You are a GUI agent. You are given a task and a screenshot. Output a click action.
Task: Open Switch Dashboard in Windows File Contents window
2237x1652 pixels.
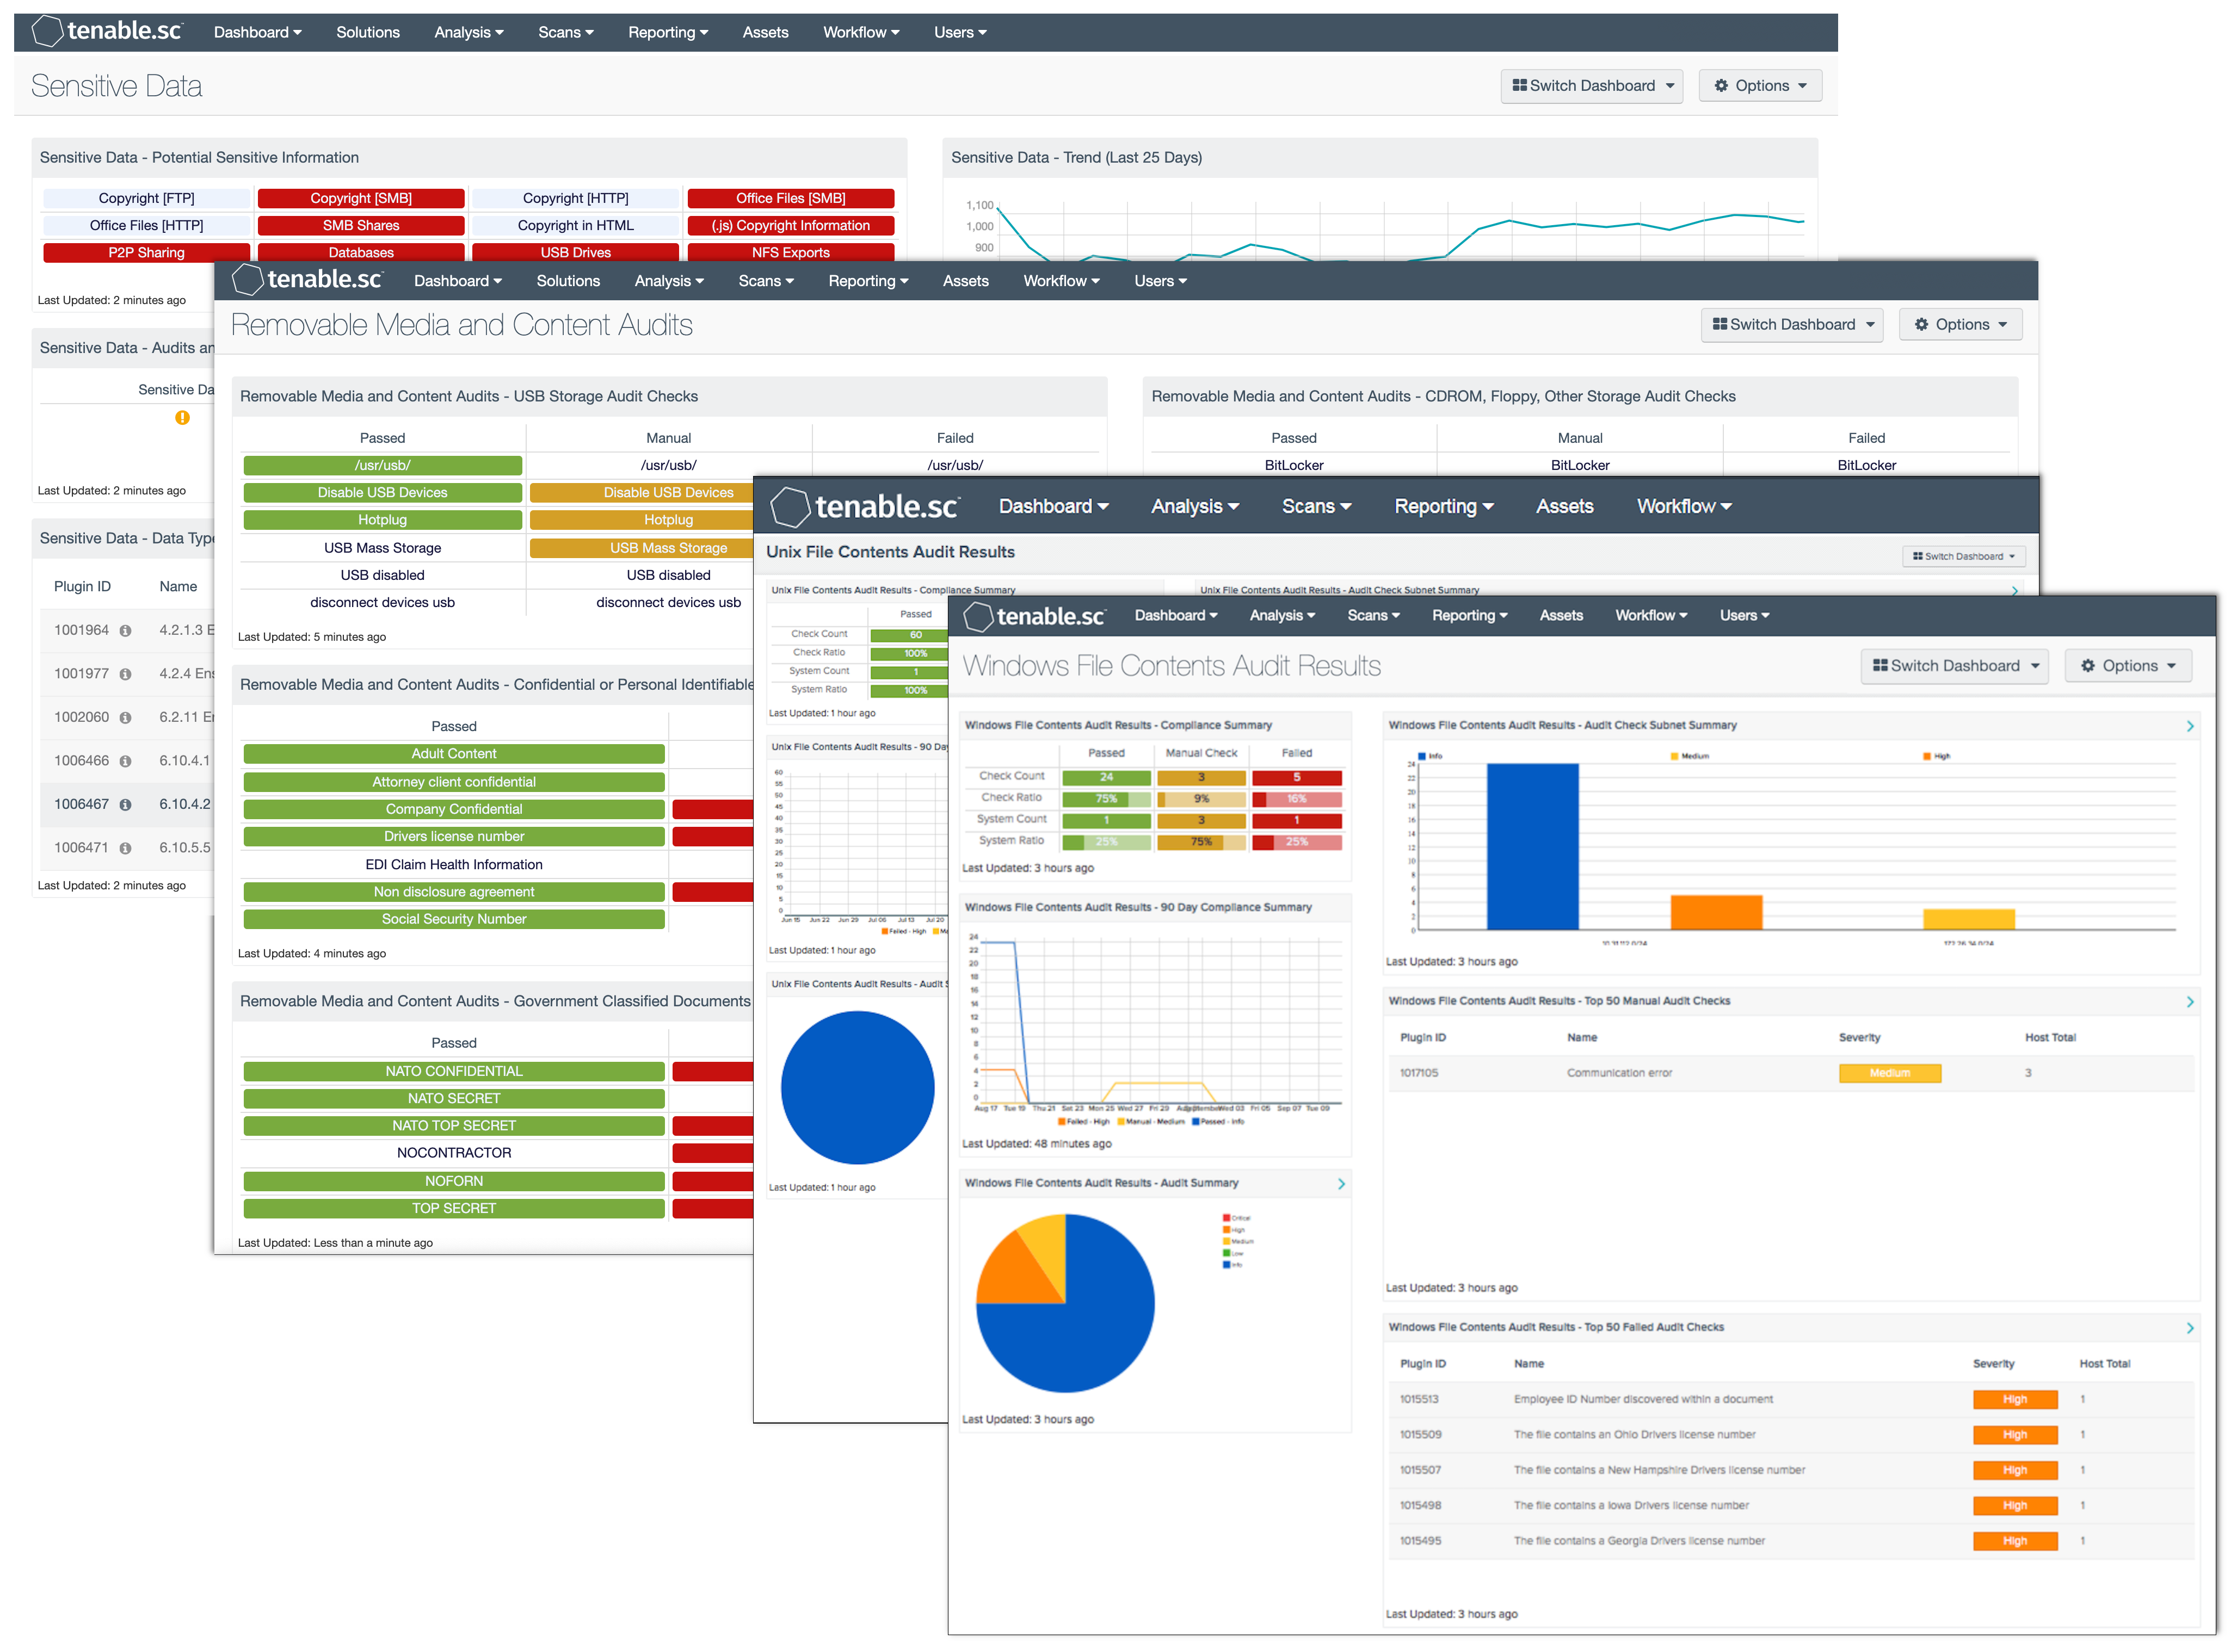tap(1955, 667)
